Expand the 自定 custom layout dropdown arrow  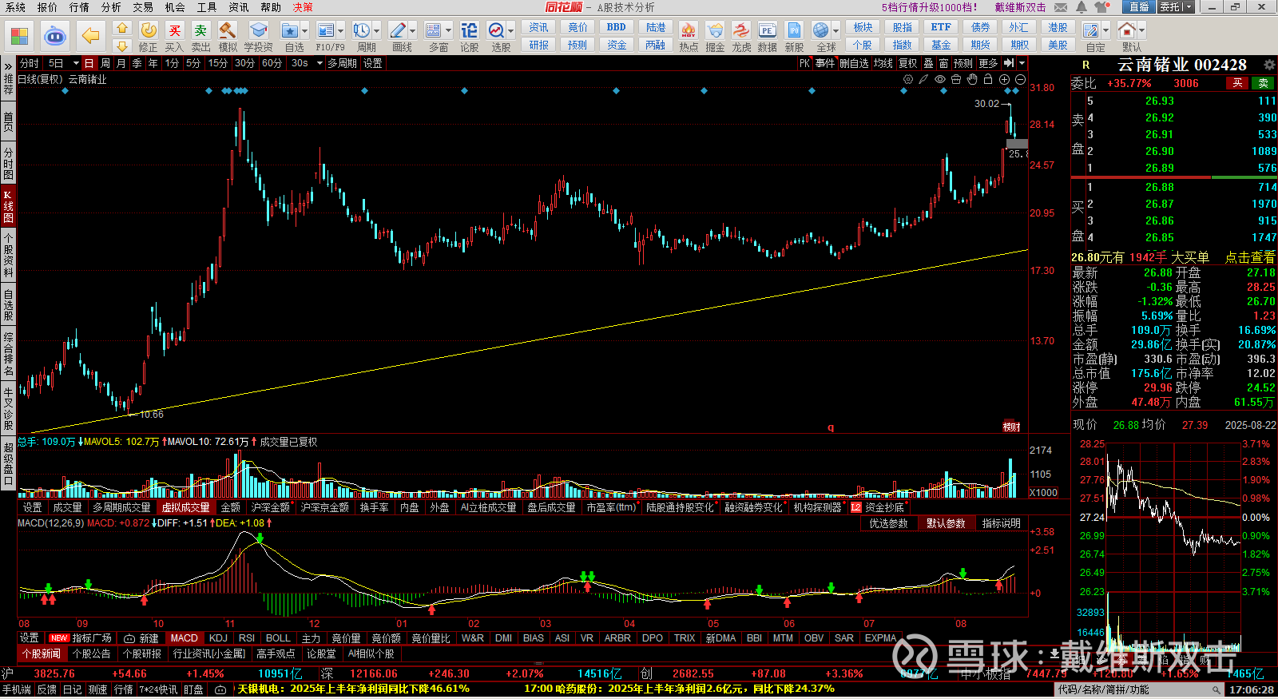(1105, 31)
